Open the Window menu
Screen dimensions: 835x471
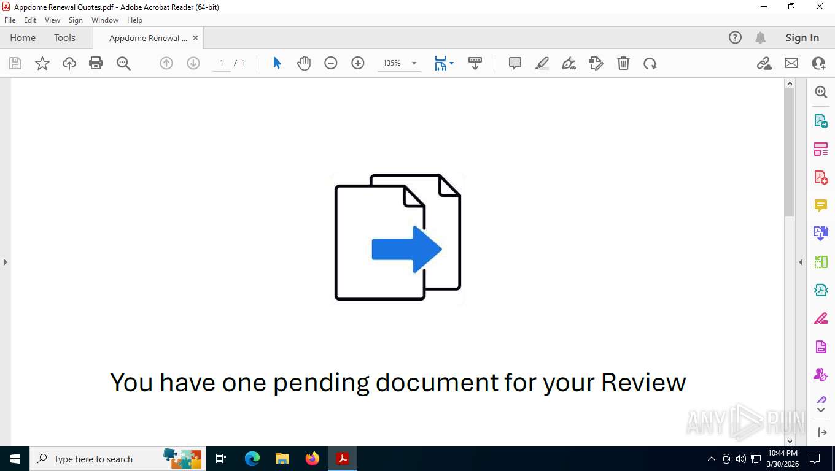[x=105, y=20]
